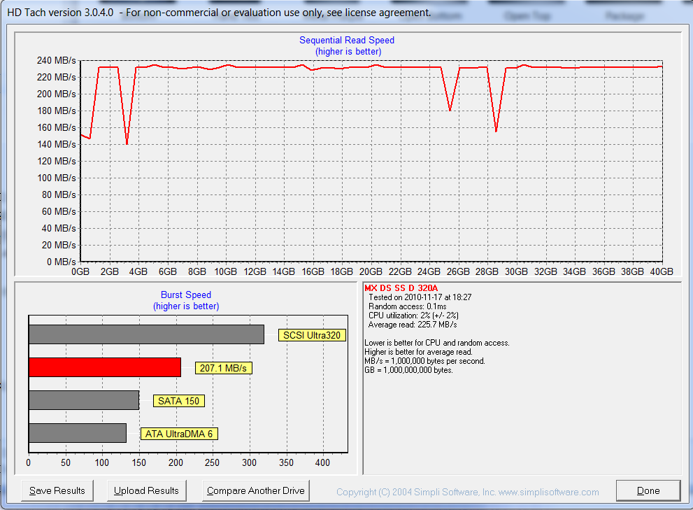
Task: Click the gray SATA 150 bar
Action: (83, 400)
